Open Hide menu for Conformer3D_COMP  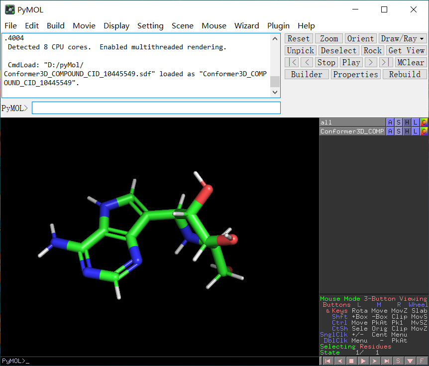407,131
